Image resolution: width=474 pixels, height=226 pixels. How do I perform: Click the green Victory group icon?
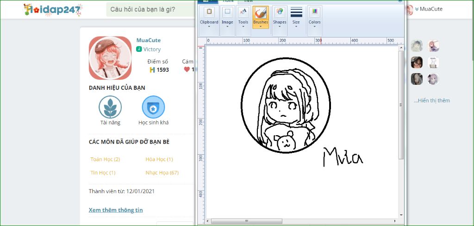click(139, 49)
